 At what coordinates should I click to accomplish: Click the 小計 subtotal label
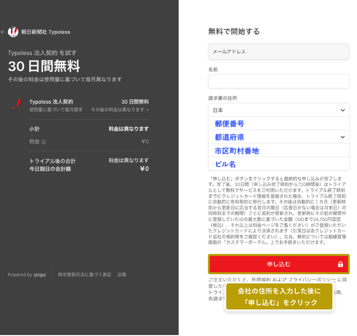pyautogui.click(x=34, y=129)
